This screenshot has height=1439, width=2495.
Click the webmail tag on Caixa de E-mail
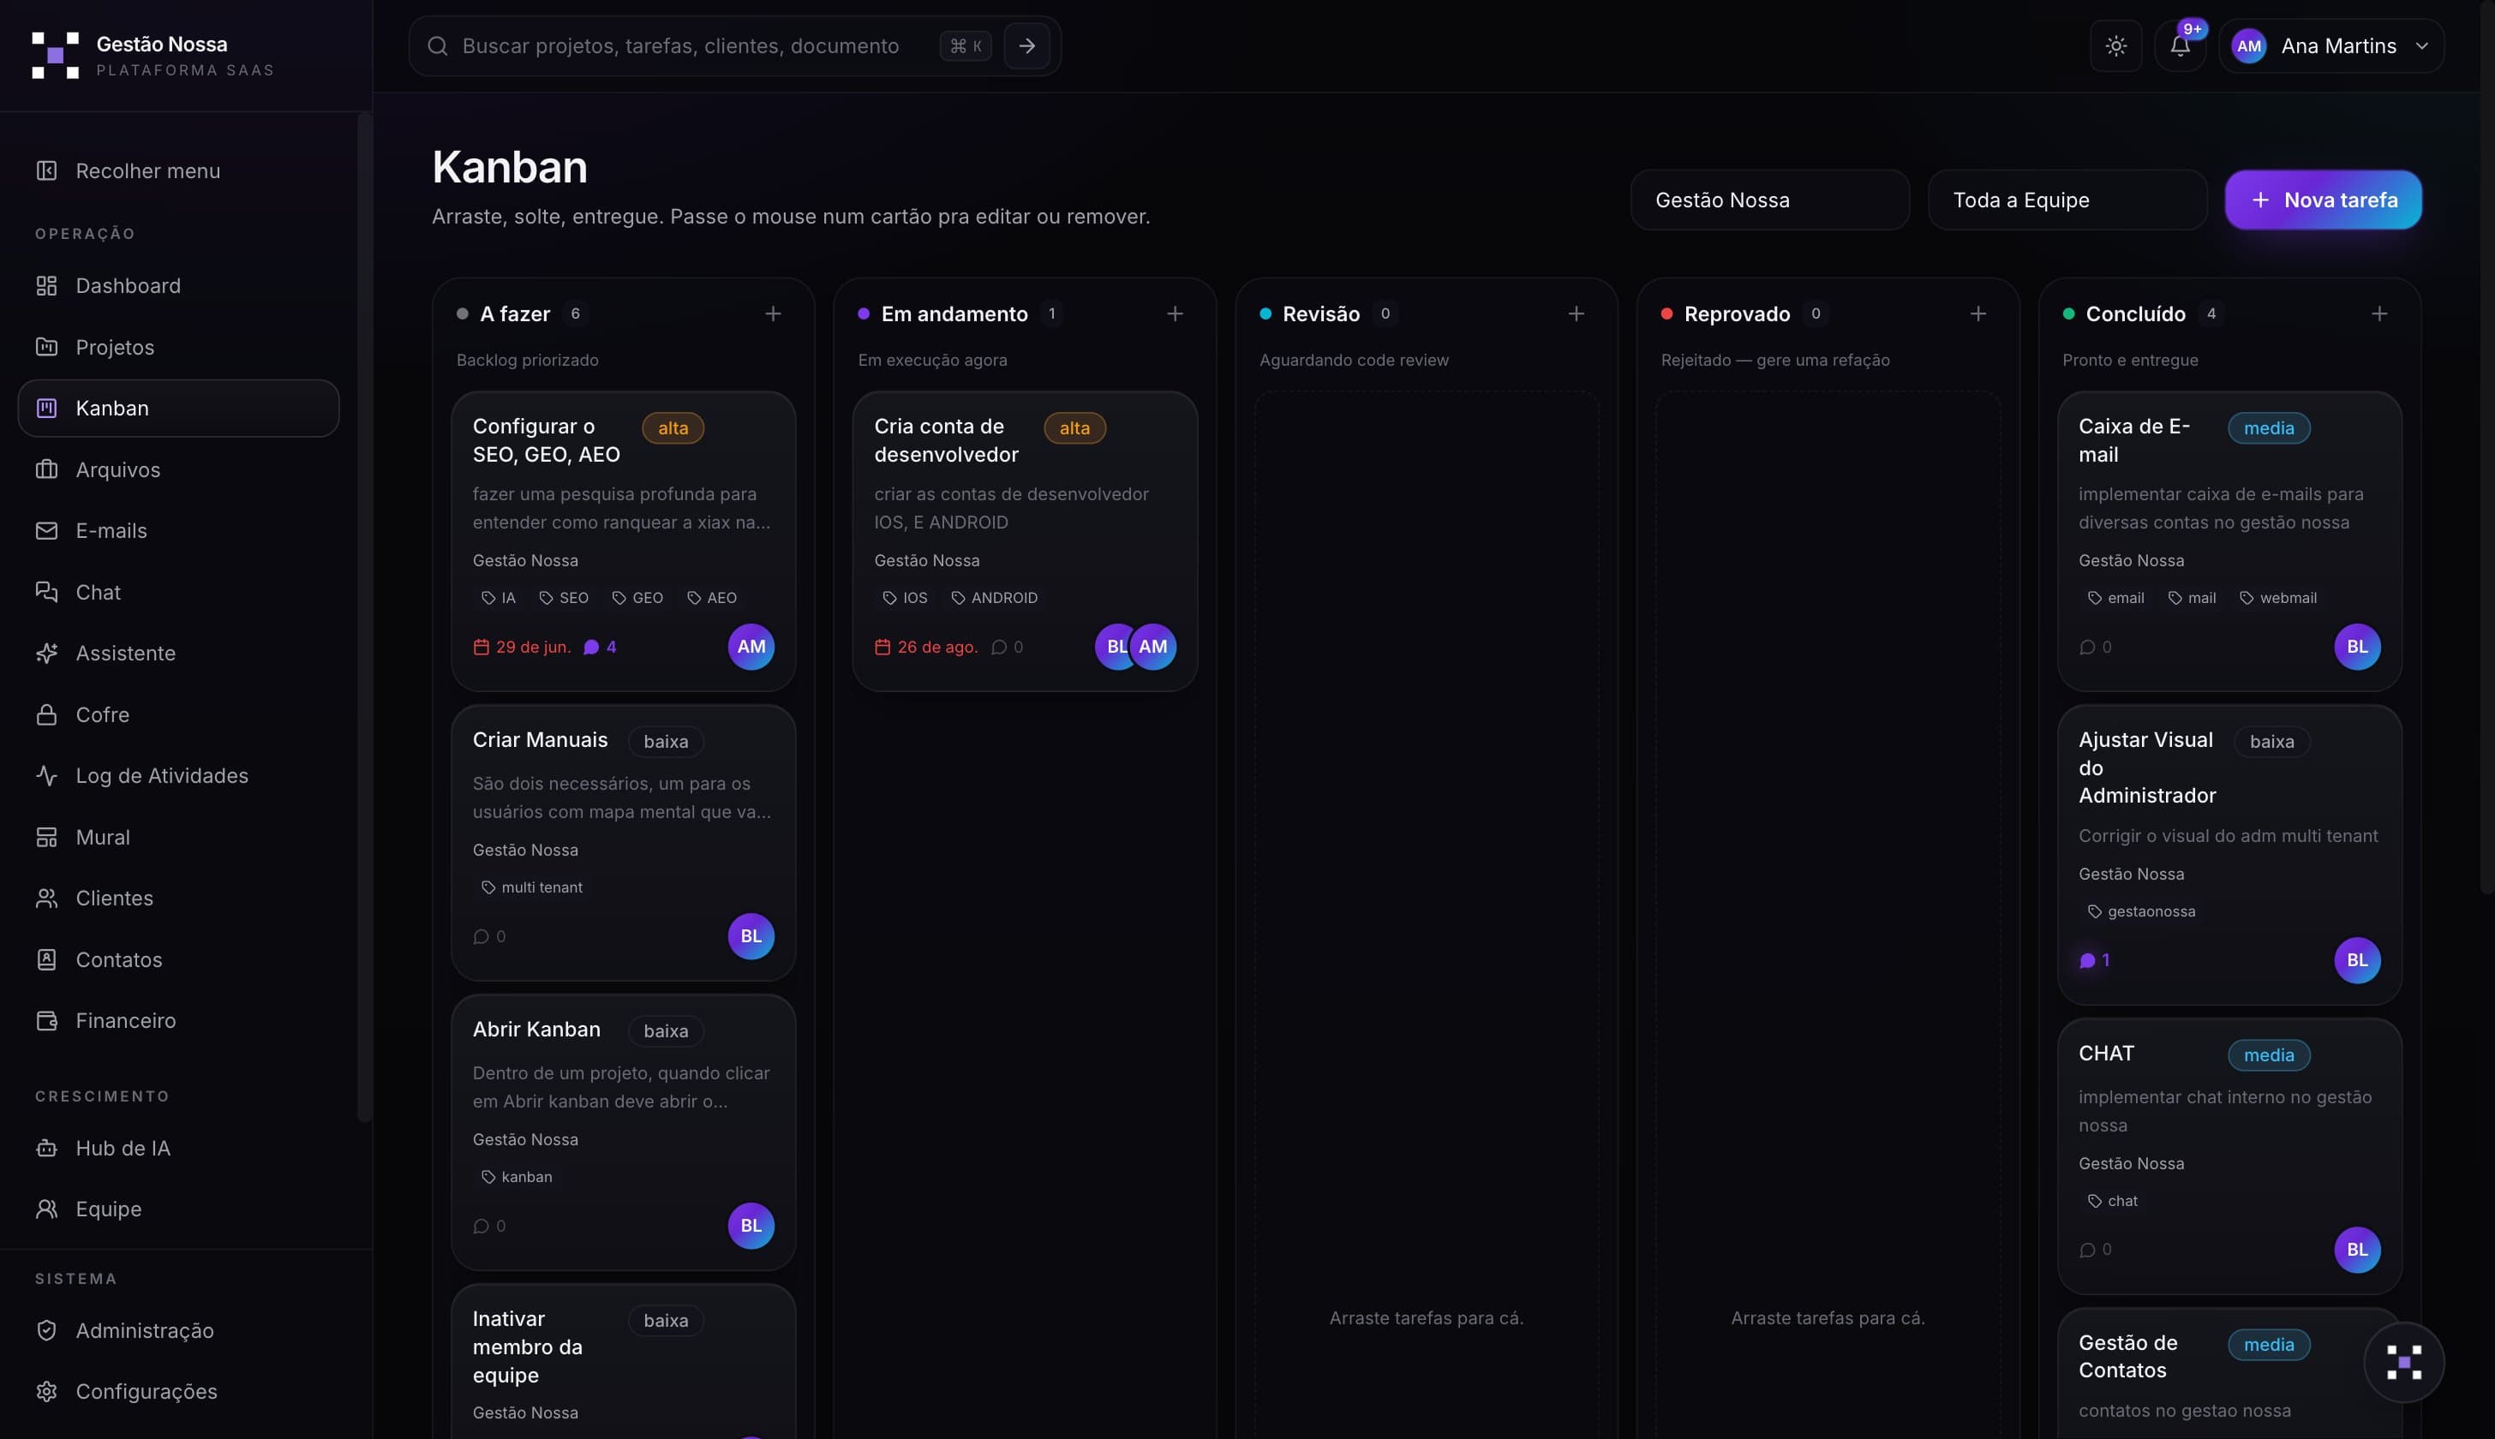click(2277, 598)
